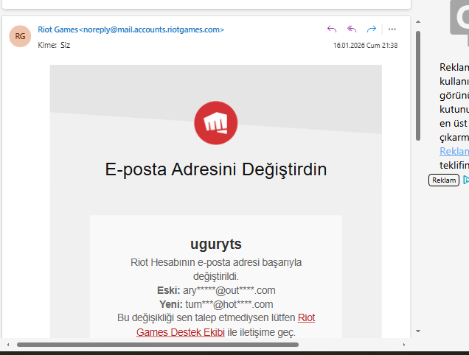The height and width of the screenshot is (355, 469).
Task: Click the new address 'tum***@hot****.com'
Action: pos(229,304)
